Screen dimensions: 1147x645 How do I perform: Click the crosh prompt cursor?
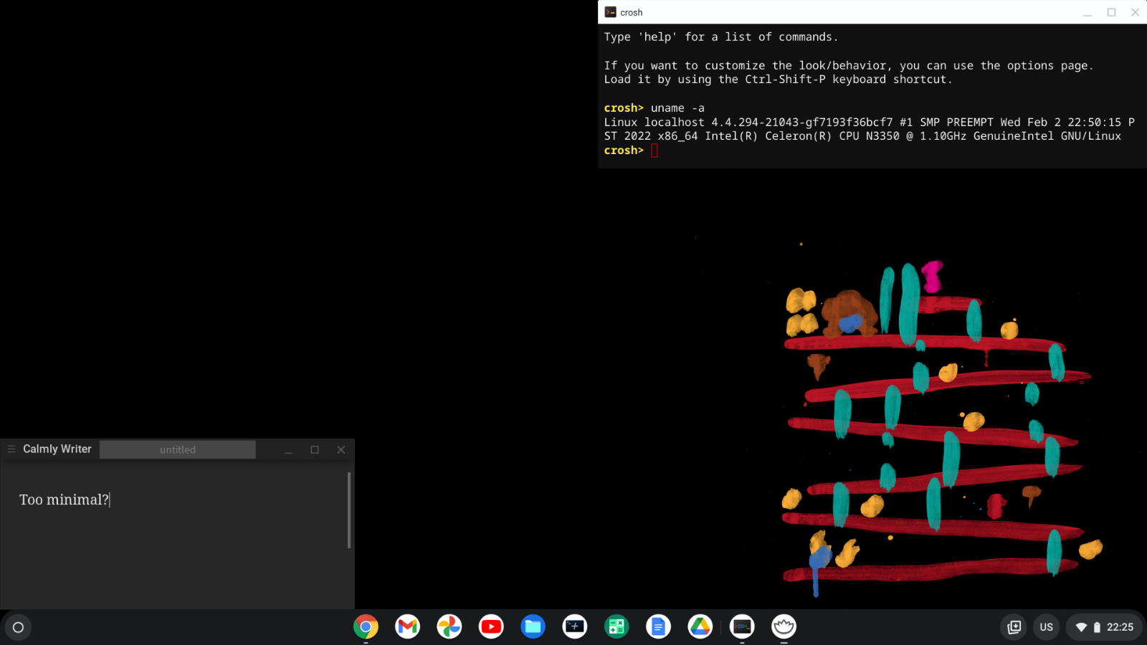click(655, 150)
